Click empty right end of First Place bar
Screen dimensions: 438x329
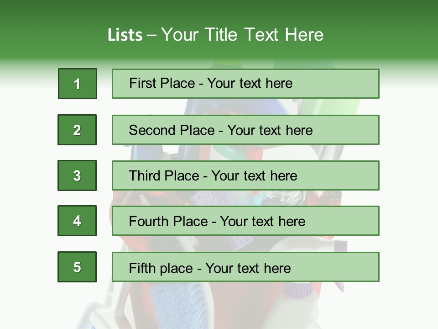click(347, 84)
